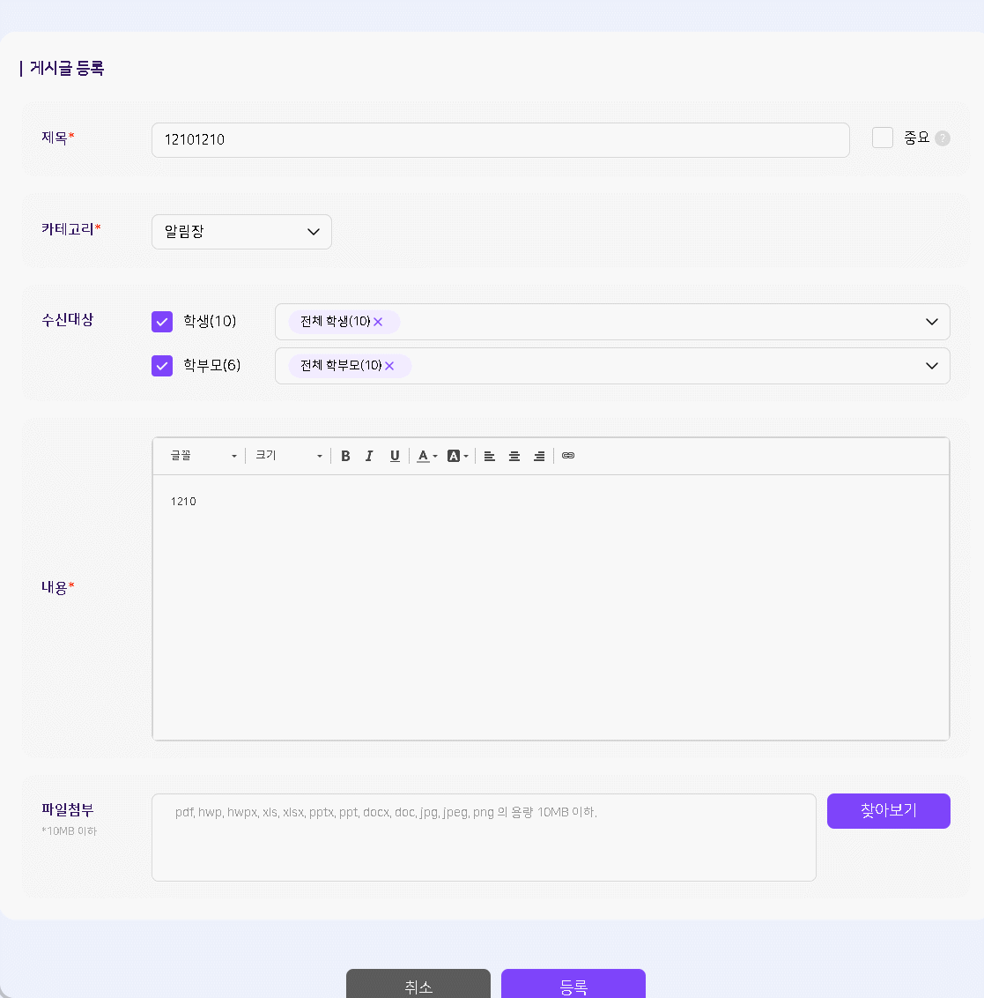Open the 글꼴 font dropdown

pos(203,456)
